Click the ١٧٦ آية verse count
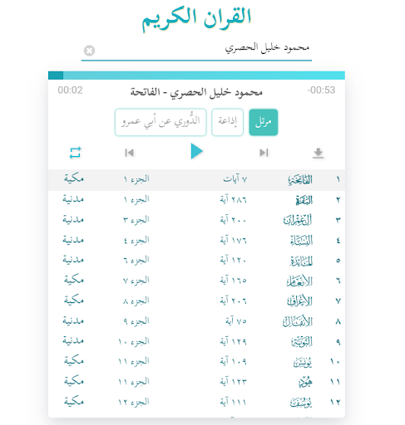405x425 pixels. click(x=234, y=240)
